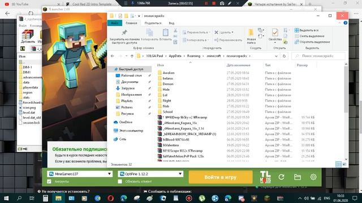Open Opera from taskbar
This screenshot has height=203, width=362.
click(x=111, y=198)
